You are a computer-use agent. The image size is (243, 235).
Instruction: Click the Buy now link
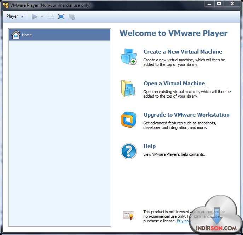pyautogui.click(x=185, y=221)
